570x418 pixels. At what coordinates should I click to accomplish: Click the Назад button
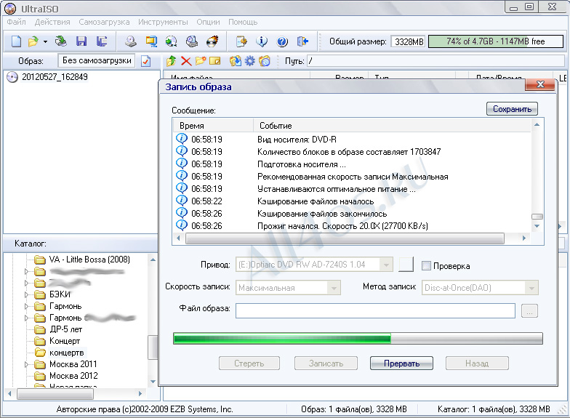tap(477, 363)
